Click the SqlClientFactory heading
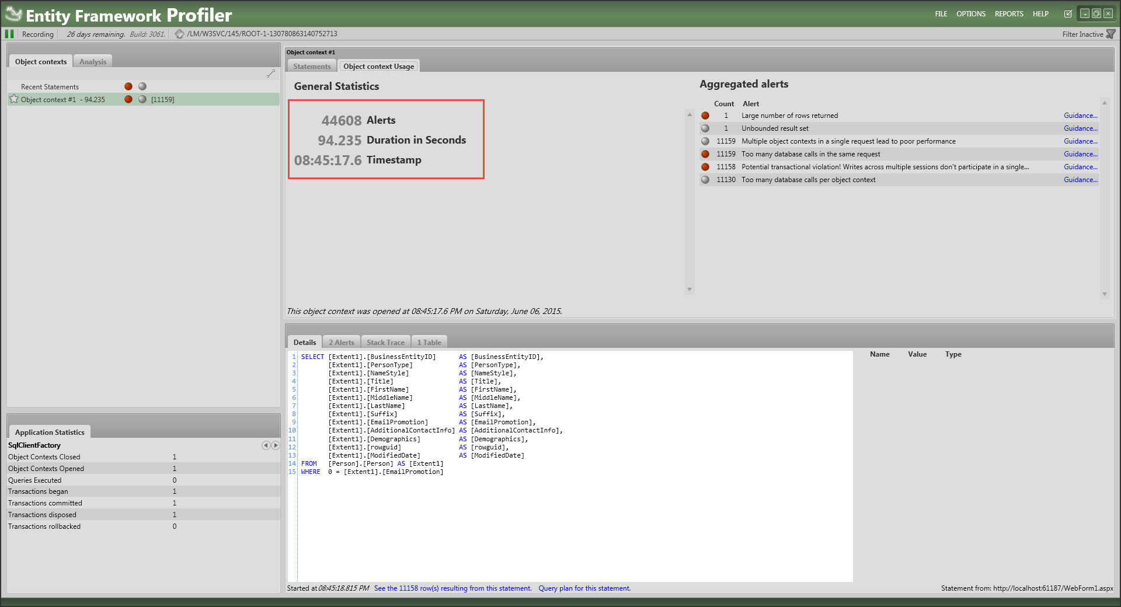The height and width of the screenshot is (607, 1121). click(x=34, y=445)
